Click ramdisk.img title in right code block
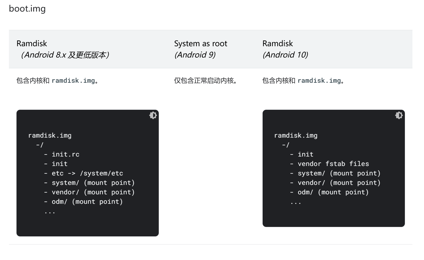The height and width of the screenshot is (260, 424). pos(296,136)
